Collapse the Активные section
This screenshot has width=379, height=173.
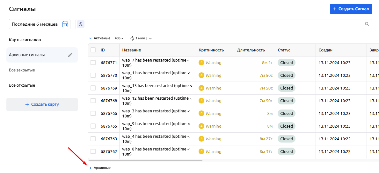[x=91, y=38]
